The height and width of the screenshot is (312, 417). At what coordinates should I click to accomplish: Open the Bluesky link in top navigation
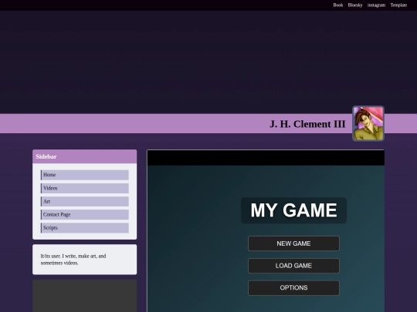[x=355, y=5]
